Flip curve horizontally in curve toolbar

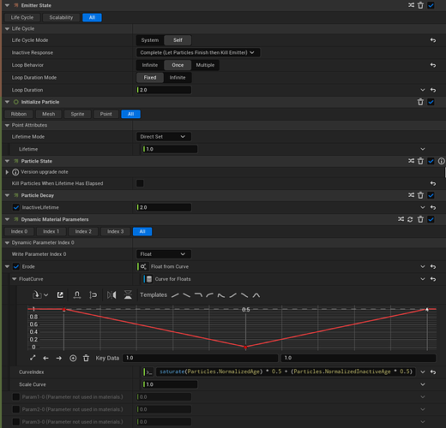(x=111, y=294)
